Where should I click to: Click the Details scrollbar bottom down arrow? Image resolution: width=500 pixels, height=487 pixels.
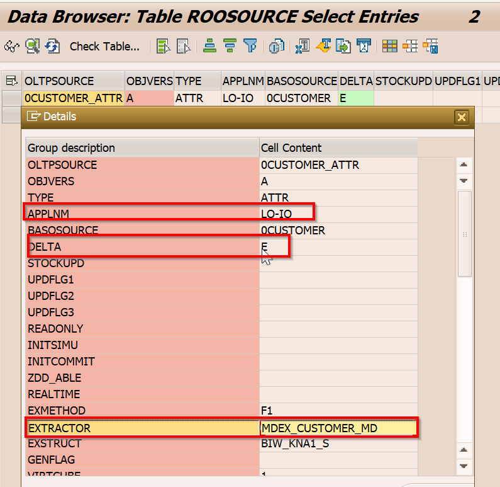click(x=464, y=466)
